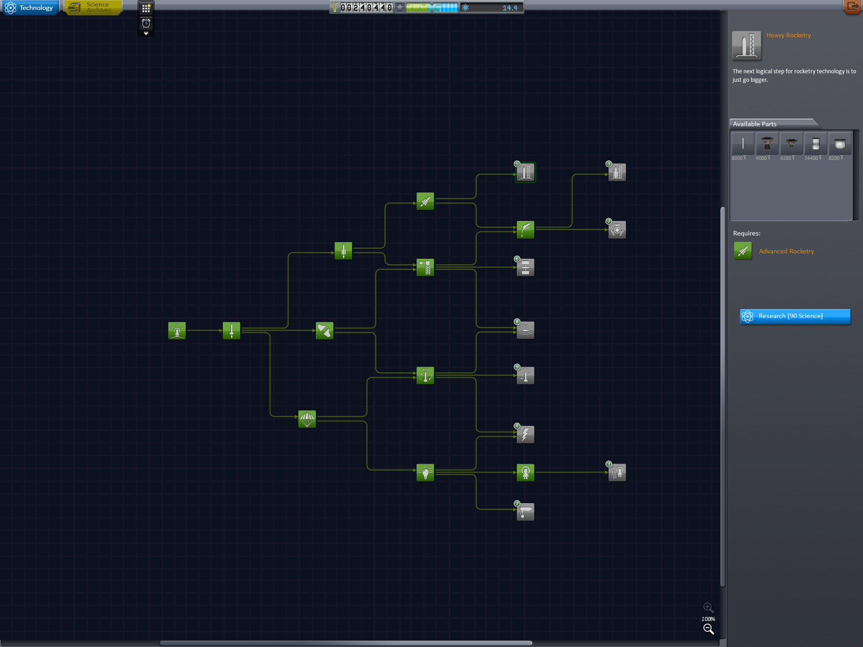
Task: Click the orange exit button at top right
Action: click(x=852, y=7)
